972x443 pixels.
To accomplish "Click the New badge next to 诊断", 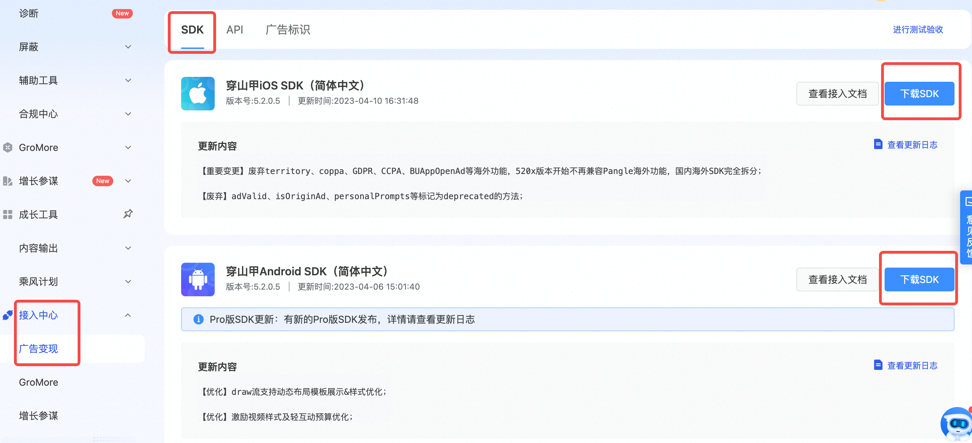I will coord(122,13).
